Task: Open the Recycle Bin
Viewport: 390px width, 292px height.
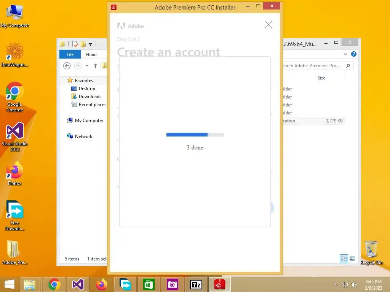Action: [371, 252]
